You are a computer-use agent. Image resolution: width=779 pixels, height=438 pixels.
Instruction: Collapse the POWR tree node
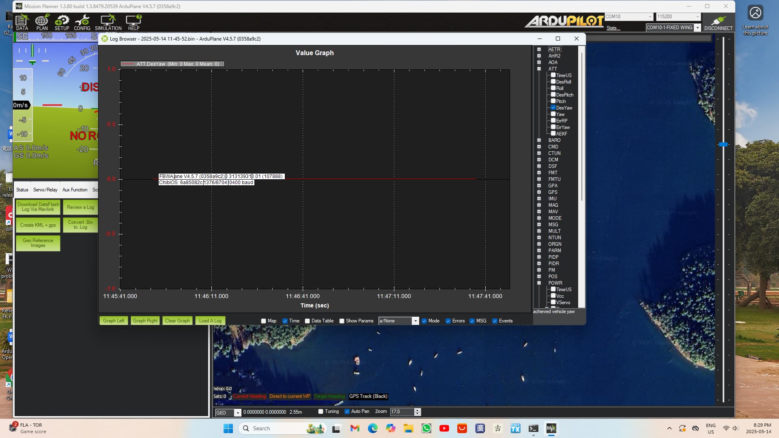point(539,283)
